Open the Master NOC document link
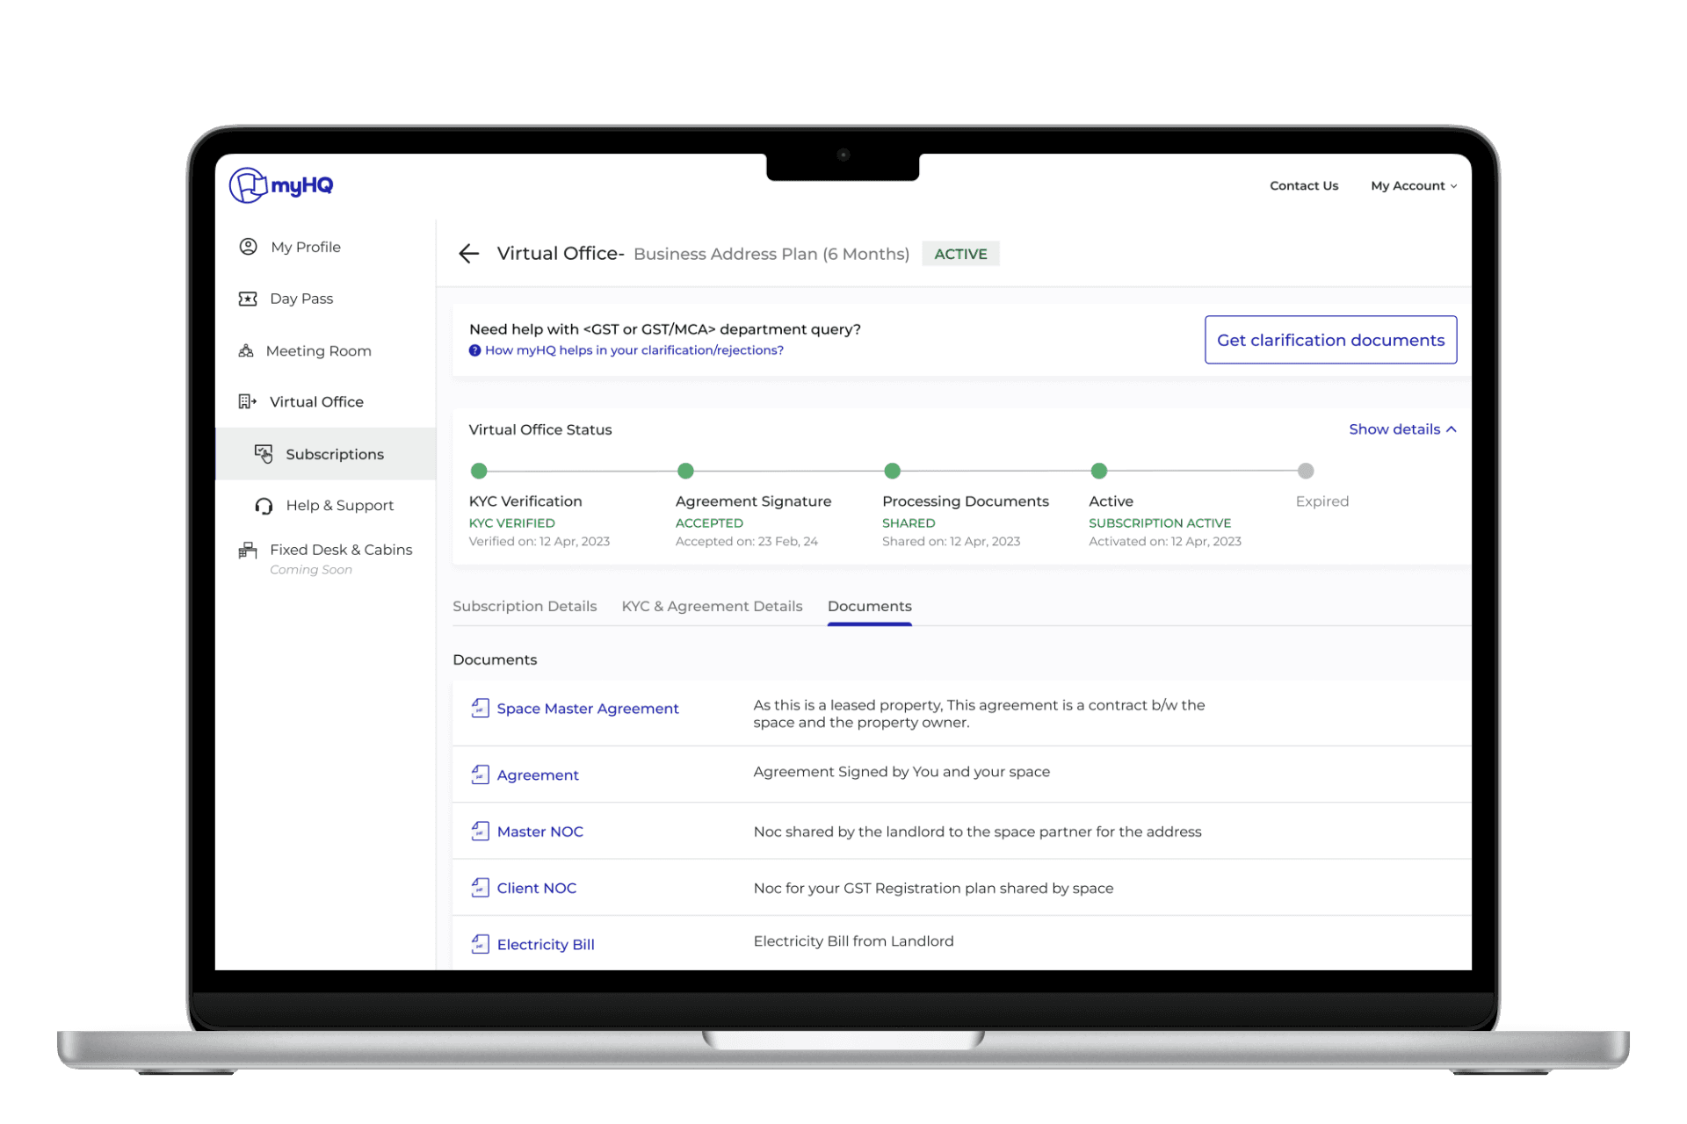 click(x=539, y=832)
